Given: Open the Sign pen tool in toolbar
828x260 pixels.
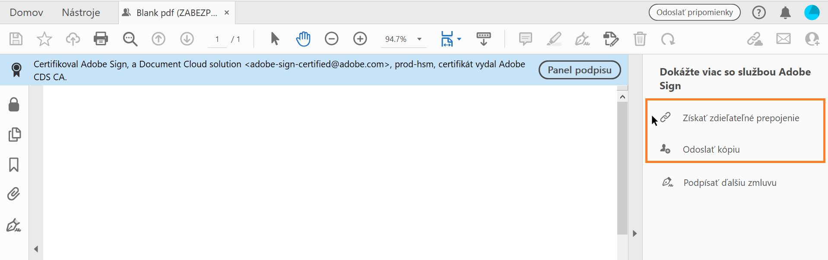Looking at the screenshot, I should [582, 39].
